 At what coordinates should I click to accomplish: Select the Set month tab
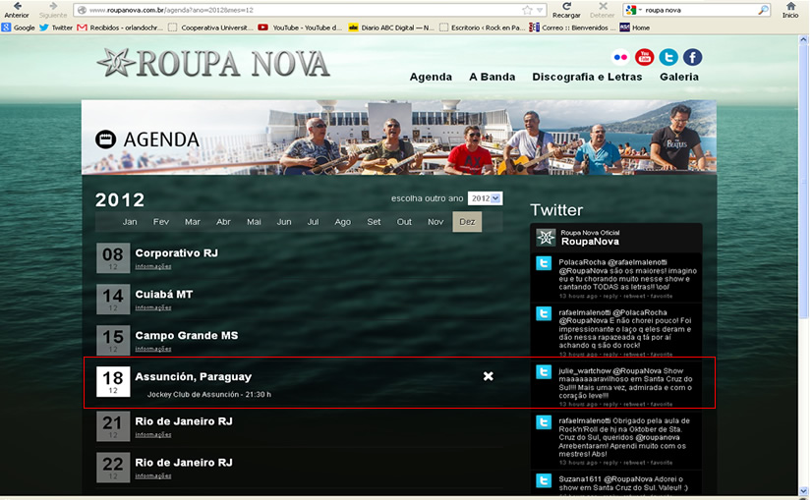[374, 222]
